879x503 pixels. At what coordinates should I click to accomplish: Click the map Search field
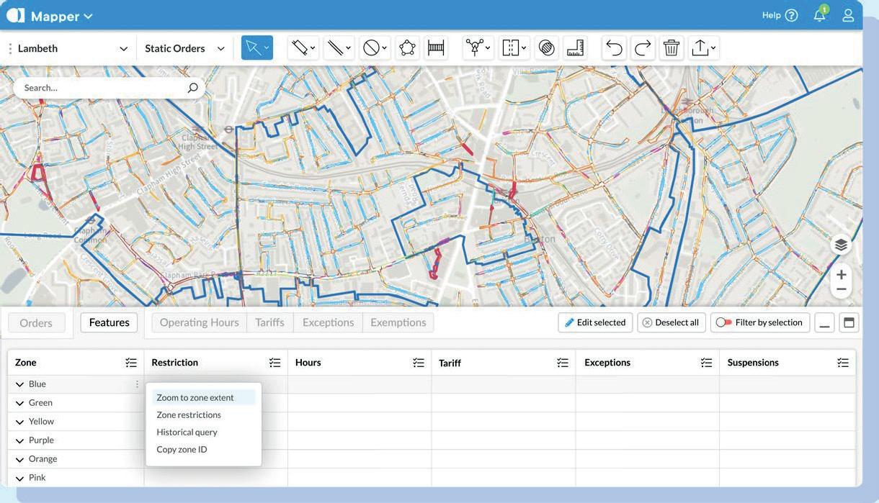tap(101, 88)
